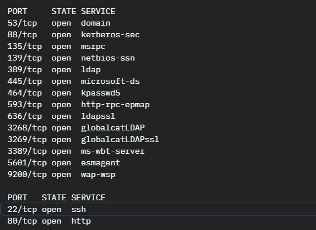Click the first PORT header
Screen dimensions: 316x230
click(17, 11)
